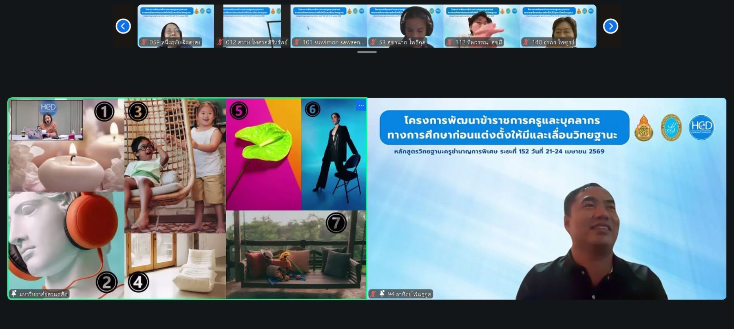Image resolution: width=734 pixels, height=329 pixels.
Task: Click the pin icon on the left pinned tile
Action: 14,294
